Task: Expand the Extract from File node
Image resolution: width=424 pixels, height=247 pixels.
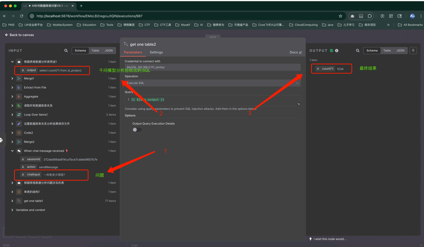Action: coord(12,87)
